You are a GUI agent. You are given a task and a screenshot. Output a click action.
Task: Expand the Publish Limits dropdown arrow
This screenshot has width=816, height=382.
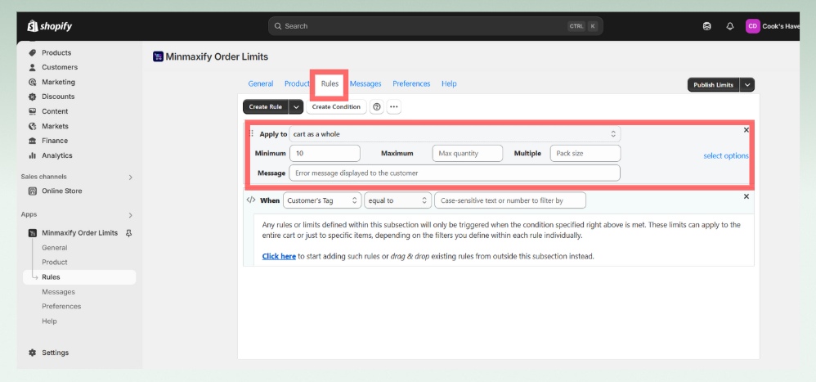pos(747,85)
